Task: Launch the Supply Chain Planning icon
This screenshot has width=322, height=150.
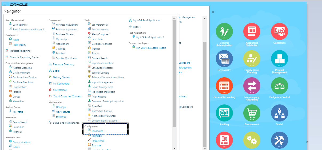Action: pos(252,59)
